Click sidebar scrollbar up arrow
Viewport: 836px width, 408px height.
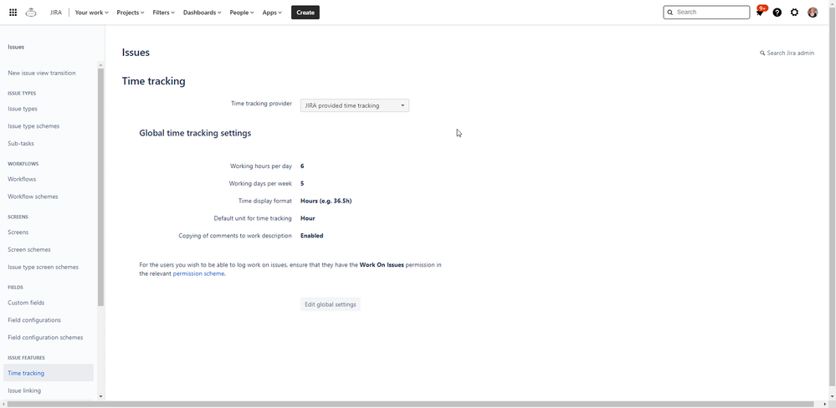click(x=100, y=64)
